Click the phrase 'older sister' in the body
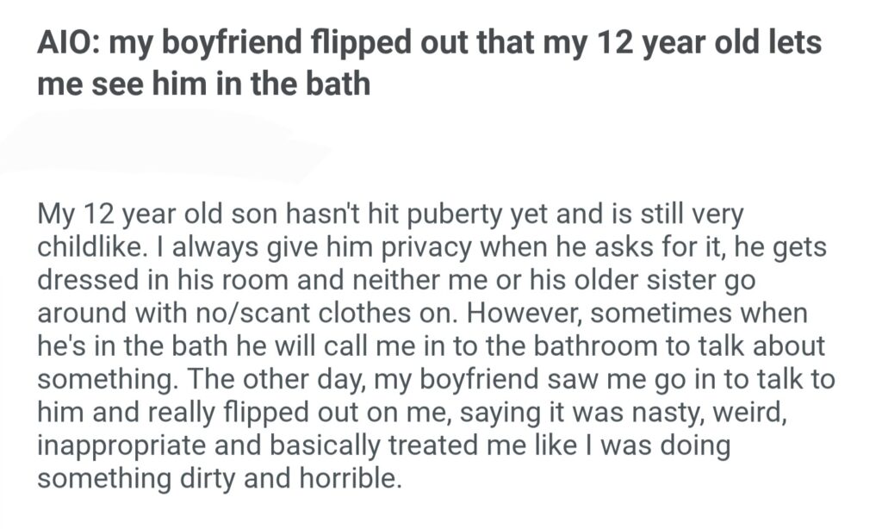This screenshot has width=882, height=529. click(653, 280)
